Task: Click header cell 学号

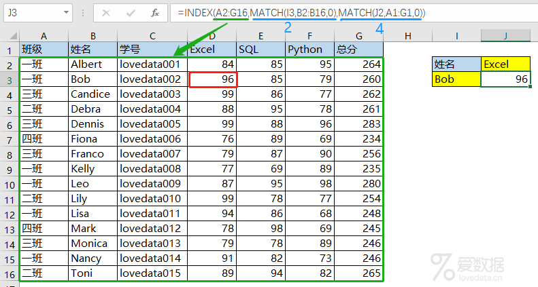Action: 152,50
